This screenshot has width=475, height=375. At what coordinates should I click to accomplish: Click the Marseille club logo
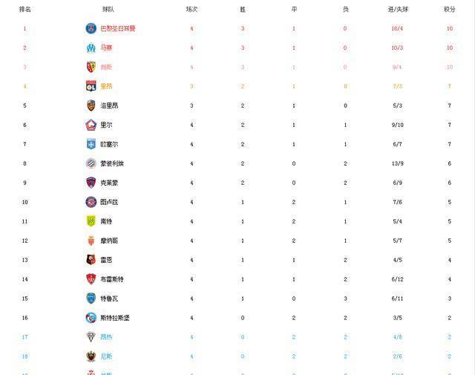click(91, 48)
